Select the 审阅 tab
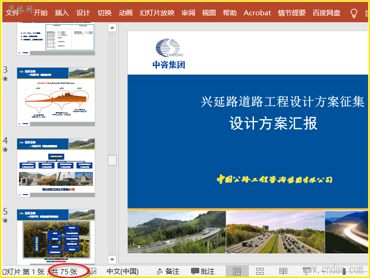This screenshot has height=278, width=370. (188, 13)
